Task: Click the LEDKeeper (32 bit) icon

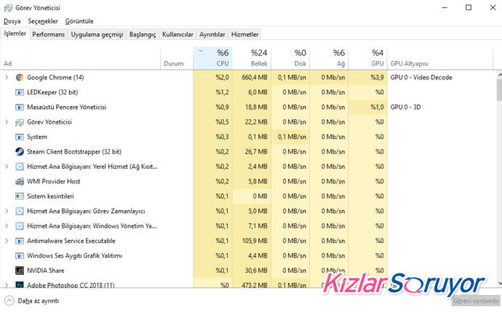Action: tap(20, 92)
